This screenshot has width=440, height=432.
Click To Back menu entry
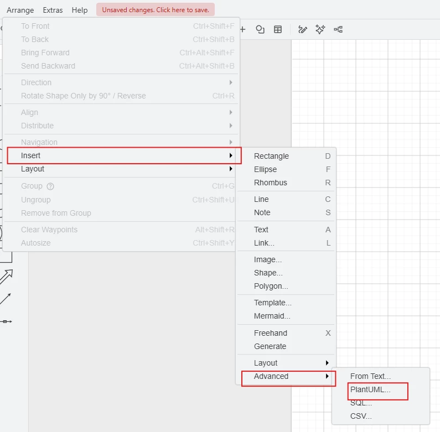(121, 40)
